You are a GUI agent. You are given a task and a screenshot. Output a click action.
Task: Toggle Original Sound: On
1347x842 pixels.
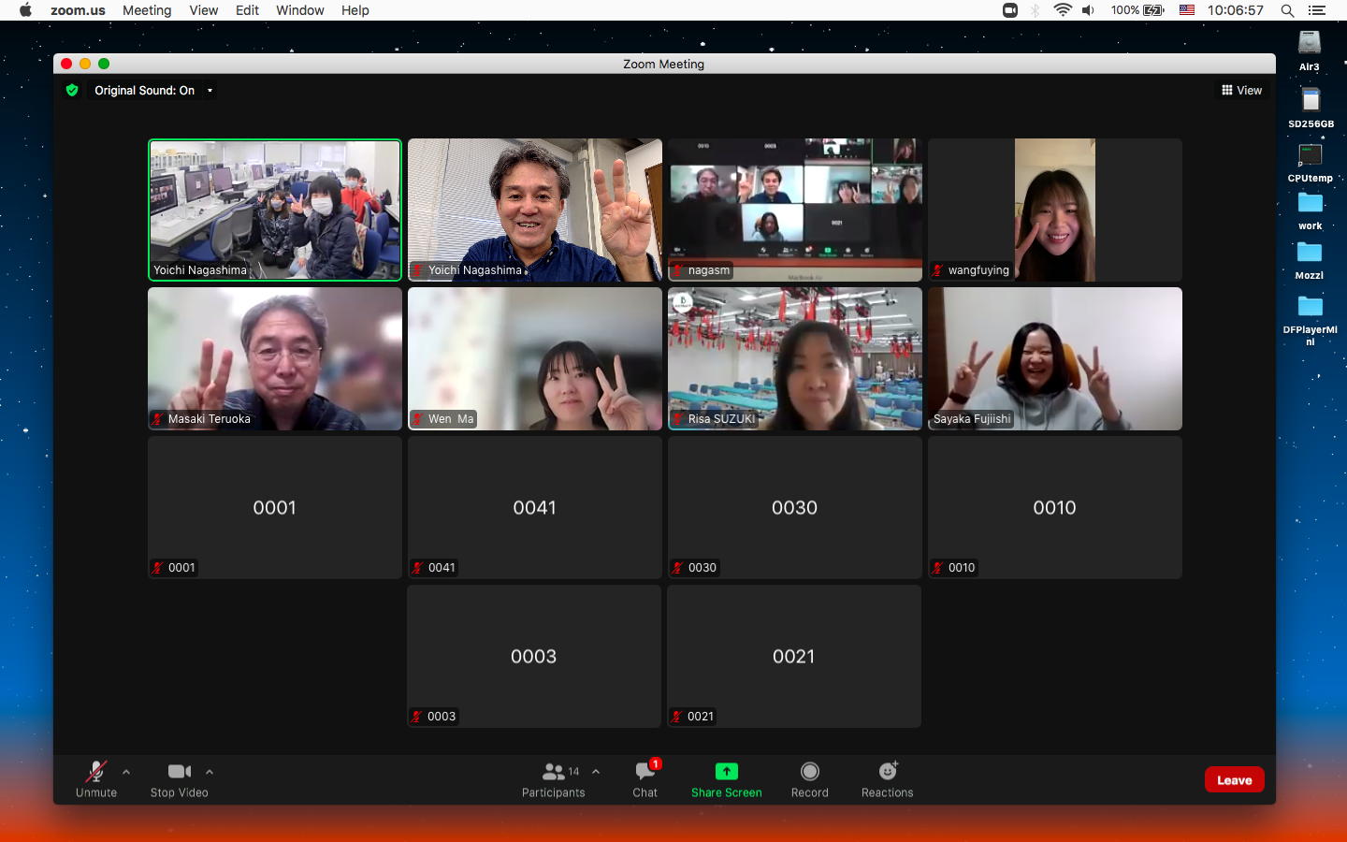coord(144,91)
